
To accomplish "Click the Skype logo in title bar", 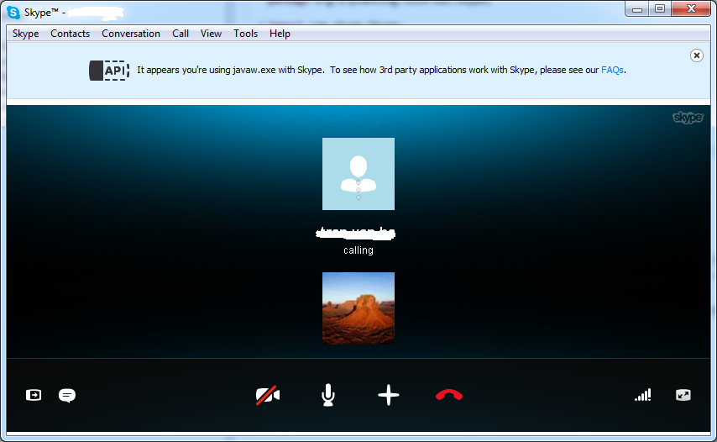I will tap(13, 13).
